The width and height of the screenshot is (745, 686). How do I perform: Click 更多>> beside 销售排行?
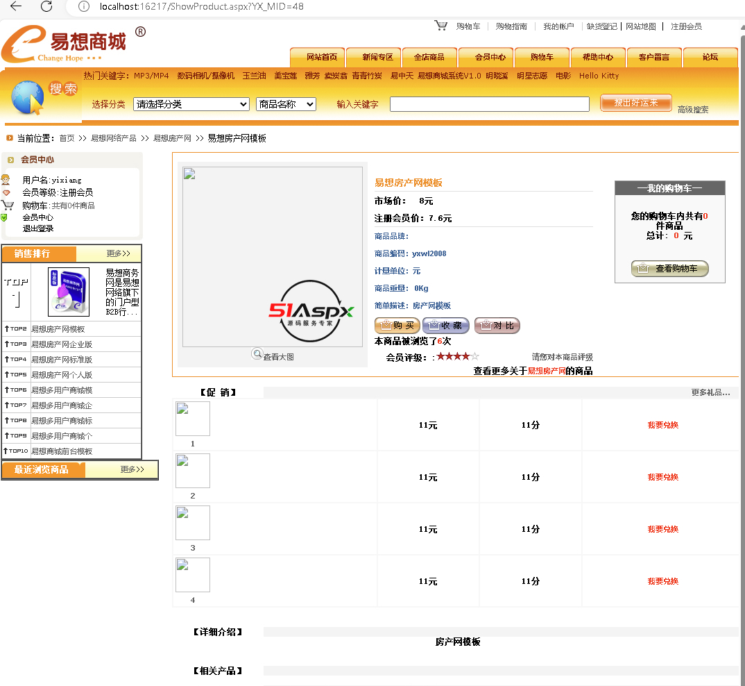119,253
